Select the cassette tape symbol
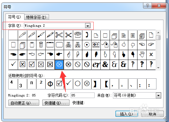 coord(96,45)
